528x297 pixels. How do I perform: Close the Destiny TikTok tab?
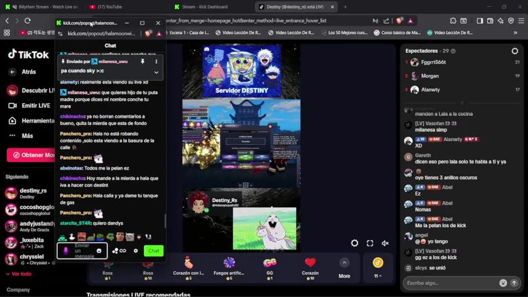[x=332, y=7]
